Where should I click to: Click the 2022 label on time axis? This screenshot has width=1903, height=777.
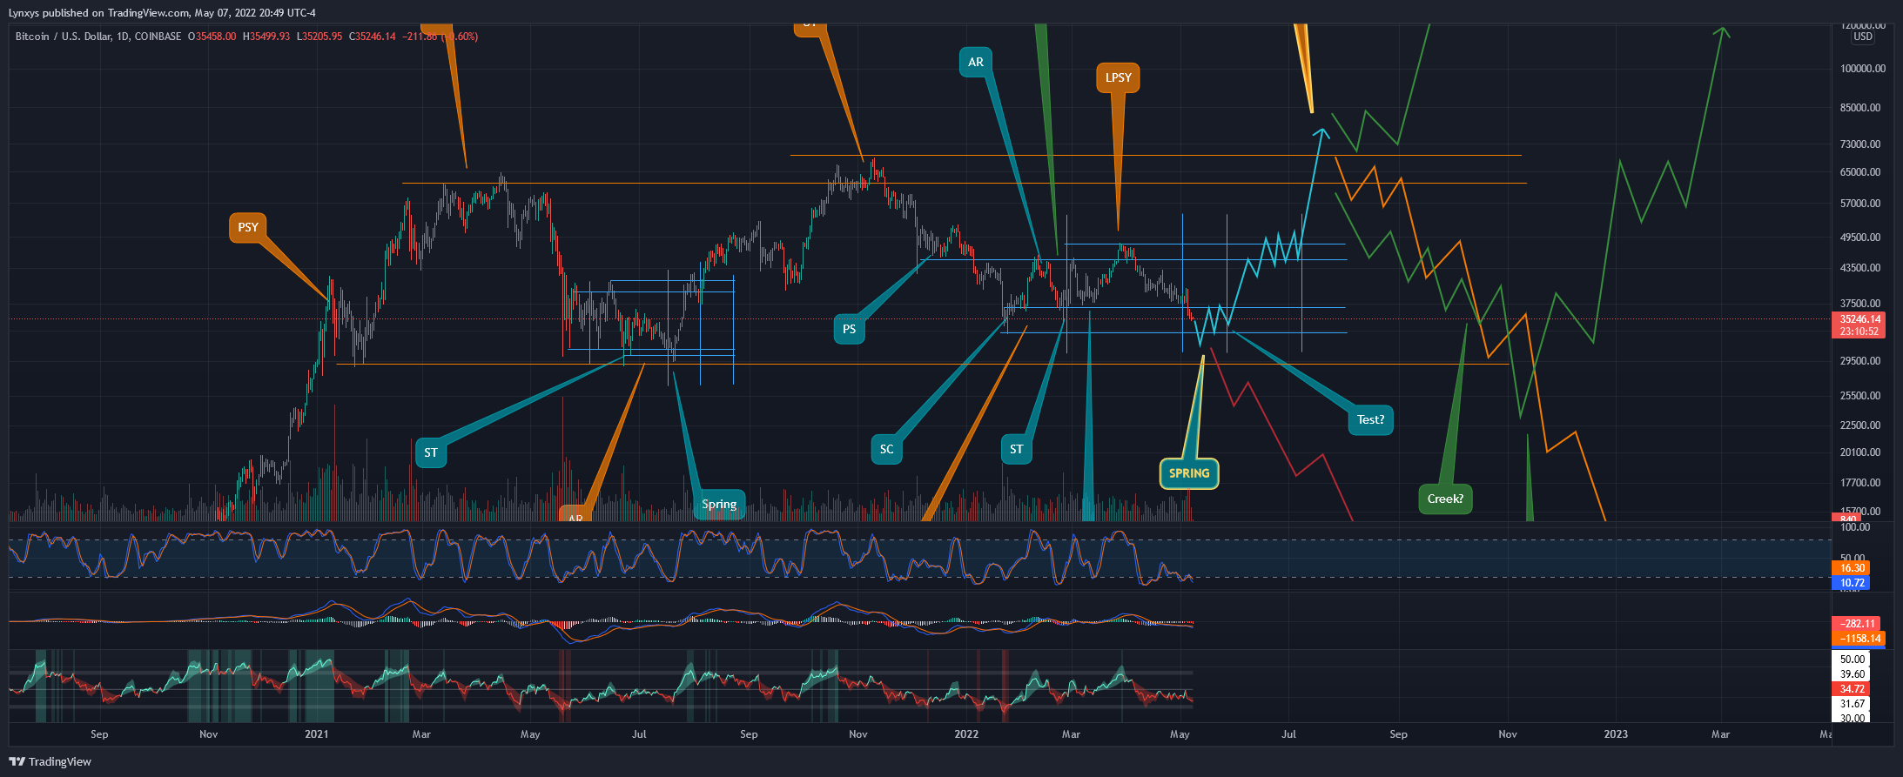point(966,734)
